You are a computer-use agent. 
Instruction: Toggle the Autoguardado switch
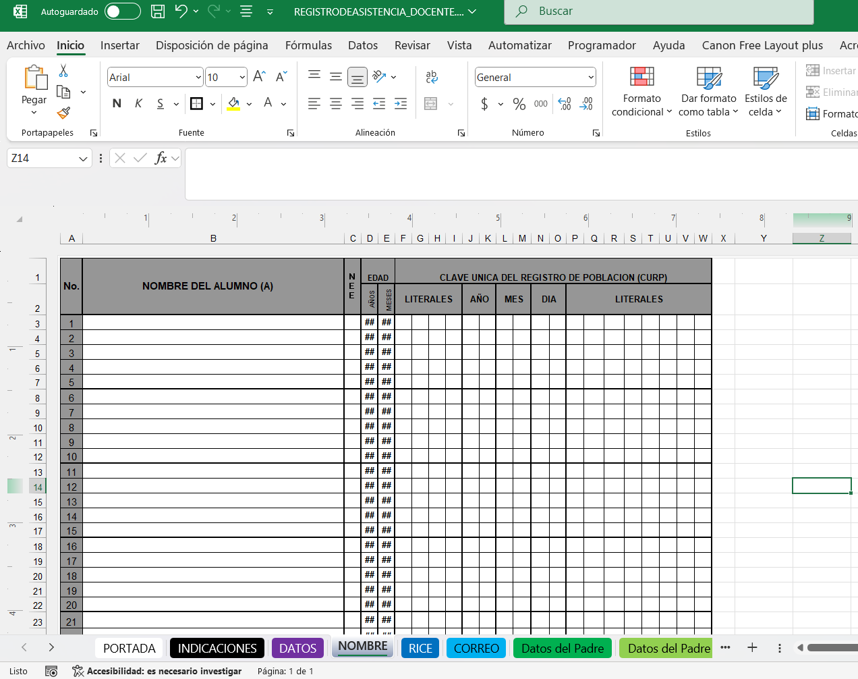click(x=122, y=11)
